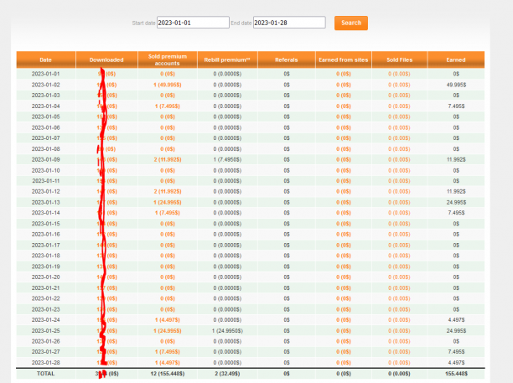The height and width of the screenshot is (383, 513).
Task: Select the date cell 2023-01-26
Action: click(x=46, y=341)
